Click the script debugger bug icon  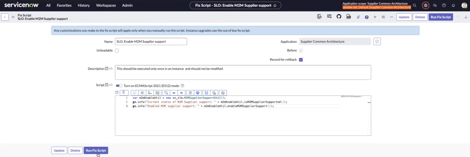coord(223,93)
